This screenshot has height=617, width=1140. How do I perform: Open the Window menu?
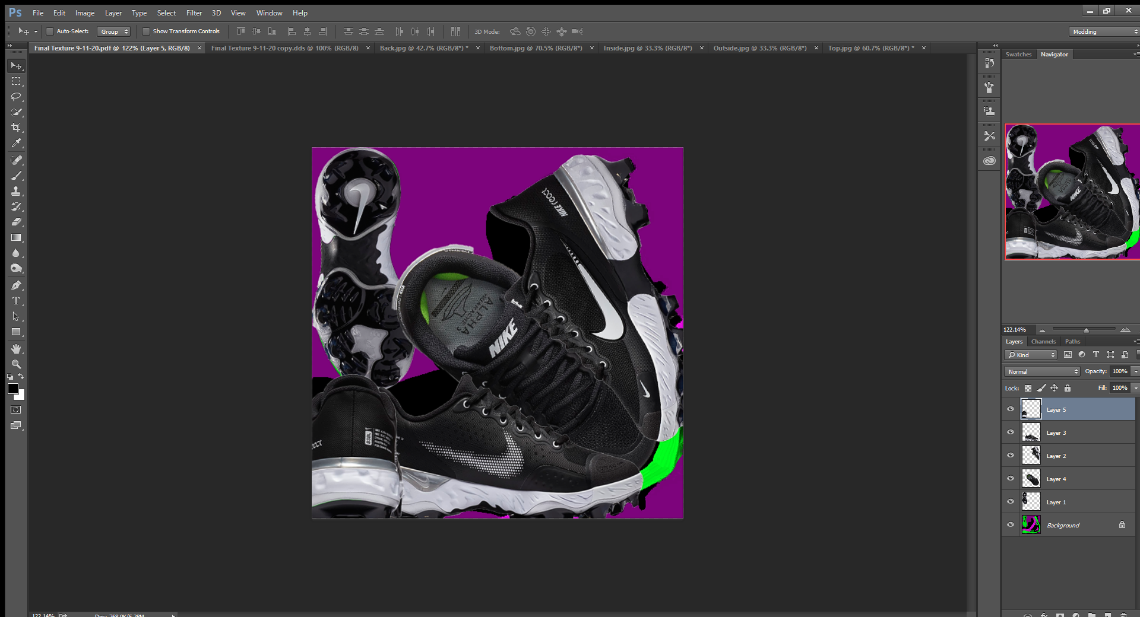pyautogui.click(x=270, y=13)
